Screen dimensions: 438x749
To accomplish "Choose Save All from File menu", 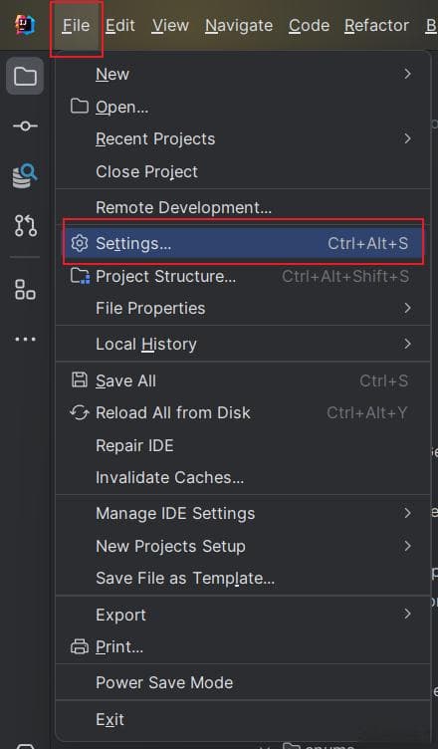I will (x=243, y=380).
